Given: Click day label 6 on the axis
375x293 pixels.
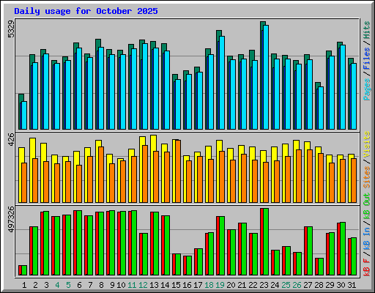Looking at the screenshot, I should click(x=79, y=285).
